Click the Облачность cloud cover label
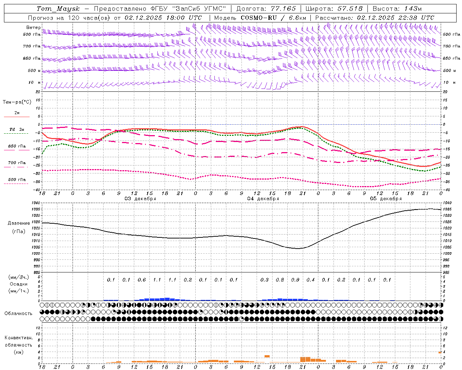The image size is (462, 370). [x=18, y=314]
